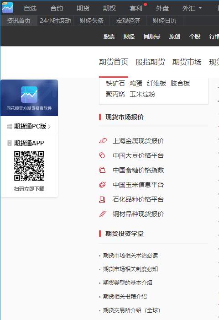The height and width of the screenshot is (320, 219).
Task: Select the 财经日历 tab
Action: 165,21
